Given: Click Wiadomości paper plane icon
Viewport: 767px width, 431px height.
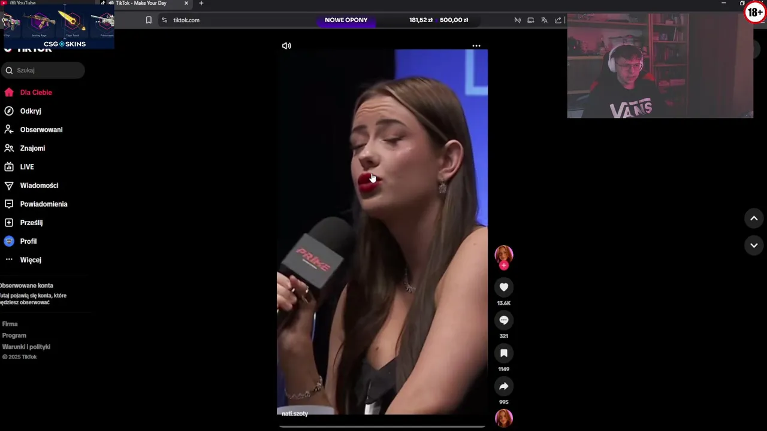Looking at the screenshot, I should coord(9,185).
